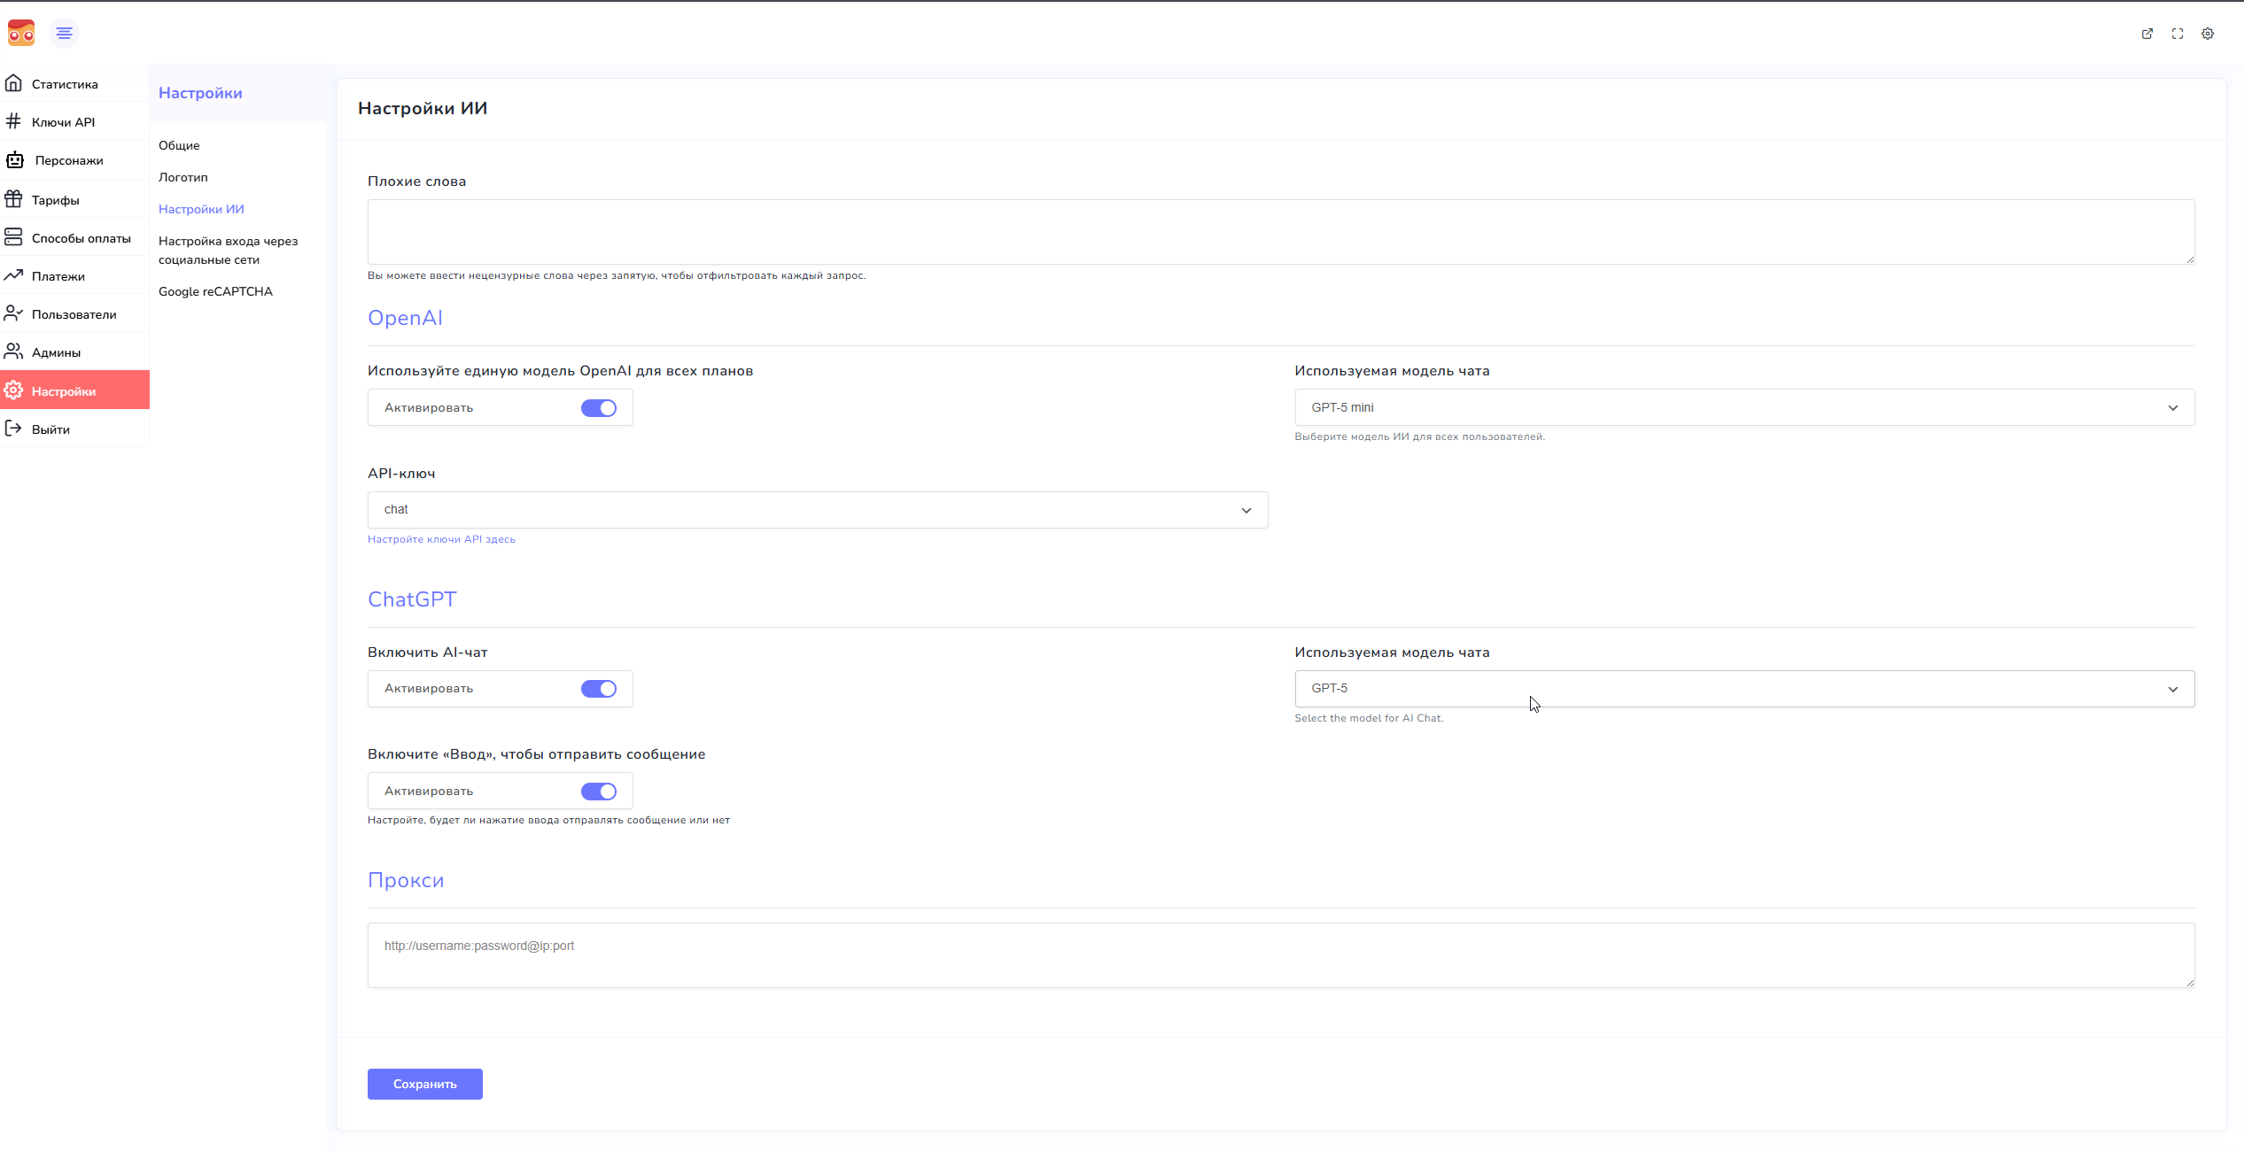Disable single OpenAI model for all plans toggle
The width and height of the screenshot is (2244, 1151).
598,408
